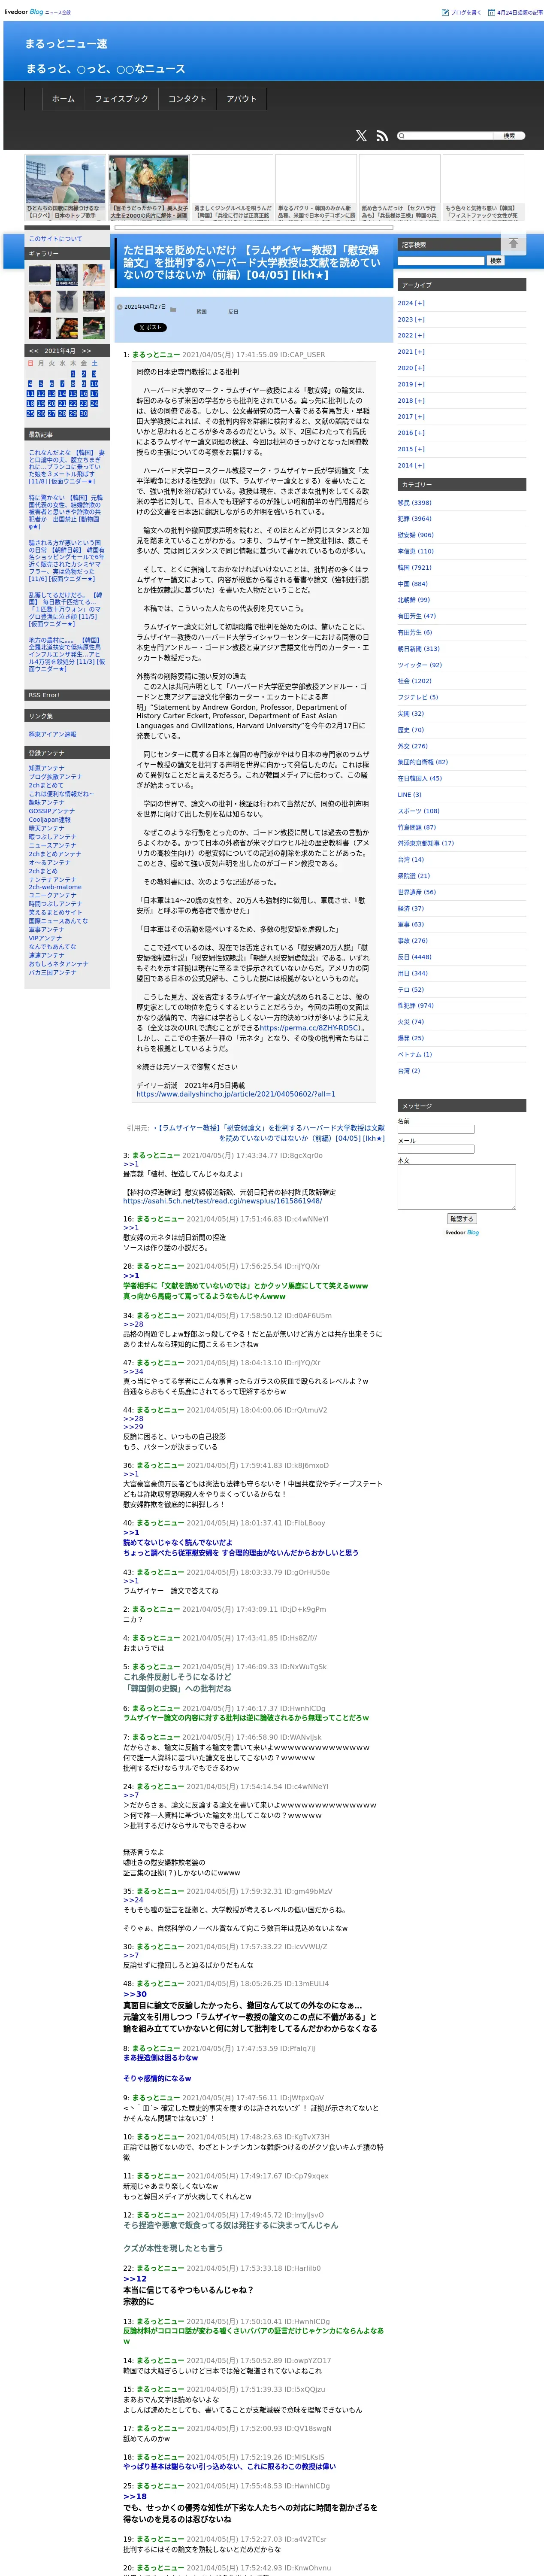Click the message 本文 text area
Viewport: 544px width, 2576px height.
(456, 1187)
